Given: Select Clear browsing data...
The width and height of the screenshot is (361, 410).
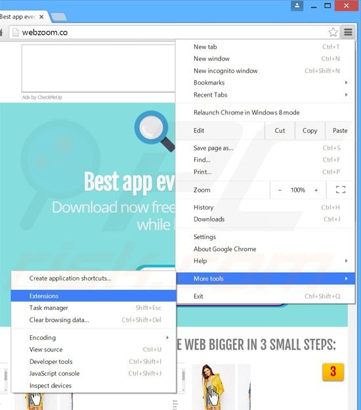Looking at the screenshot, I should 93,320.
